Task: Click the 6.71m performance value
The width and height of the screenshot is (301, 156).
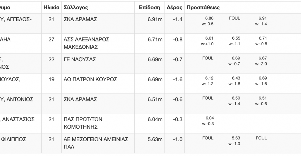Action: (155, 40)
